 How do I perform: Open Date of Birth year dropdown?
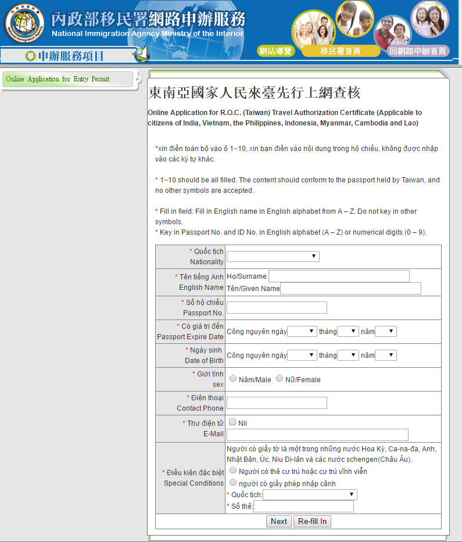[x=385, y=355]
